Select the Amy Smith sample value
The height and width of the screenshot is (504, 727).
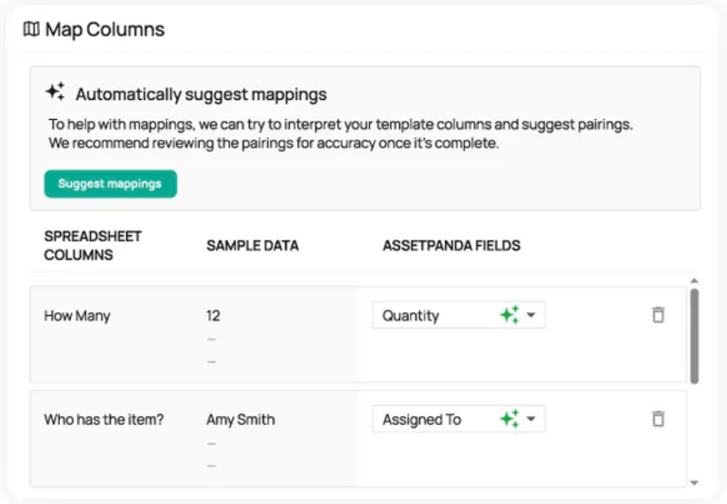point(241,420)
